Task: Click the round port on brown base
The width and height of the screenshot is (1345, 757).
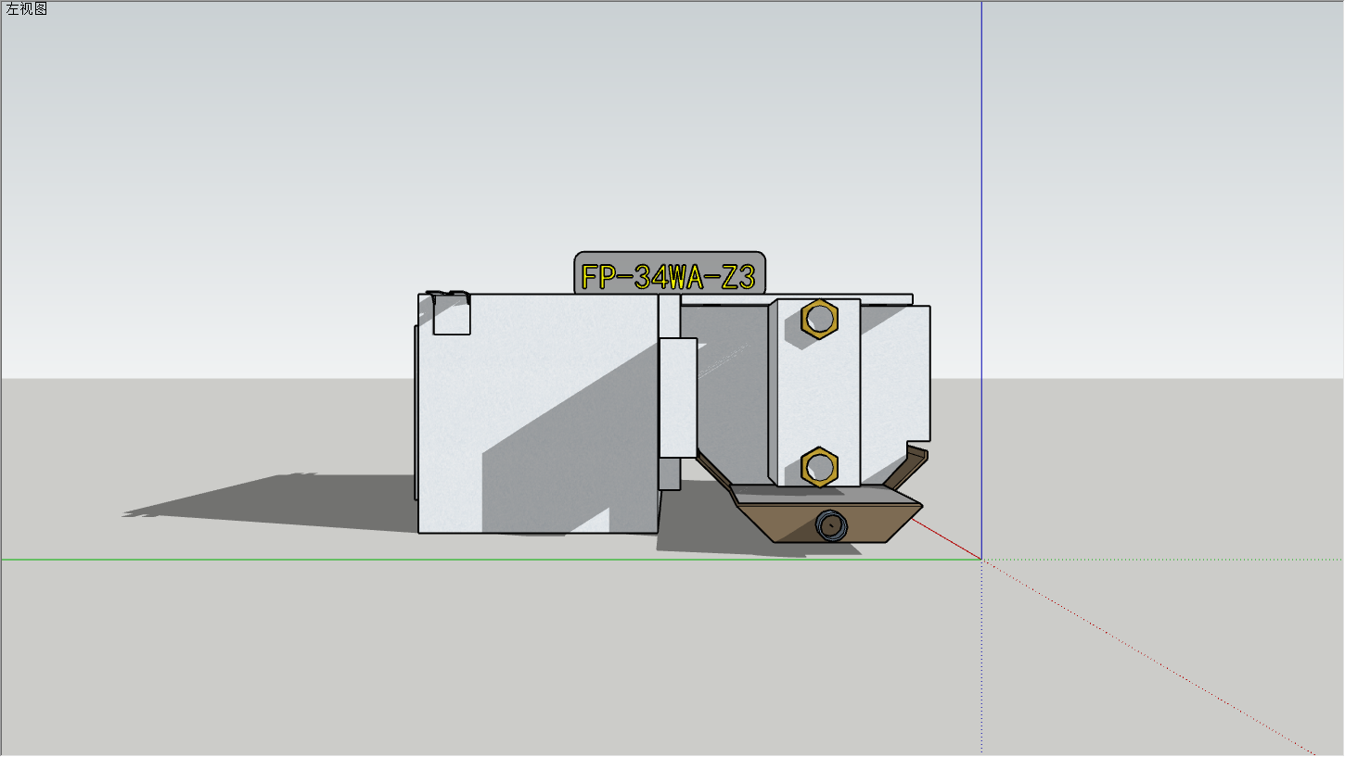Action: [831, 526]
